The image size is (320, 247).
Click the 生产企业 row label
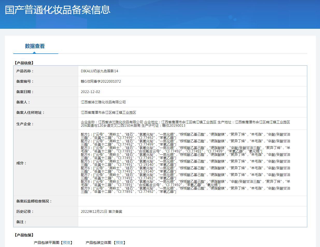(25, 124)
